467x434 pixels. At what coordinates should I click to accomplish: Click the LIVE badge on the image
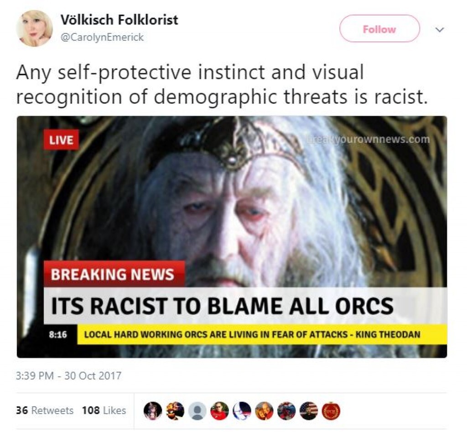point(61,140)
